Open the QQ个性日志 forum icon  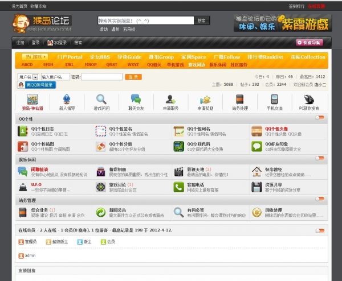coord(23,131)
